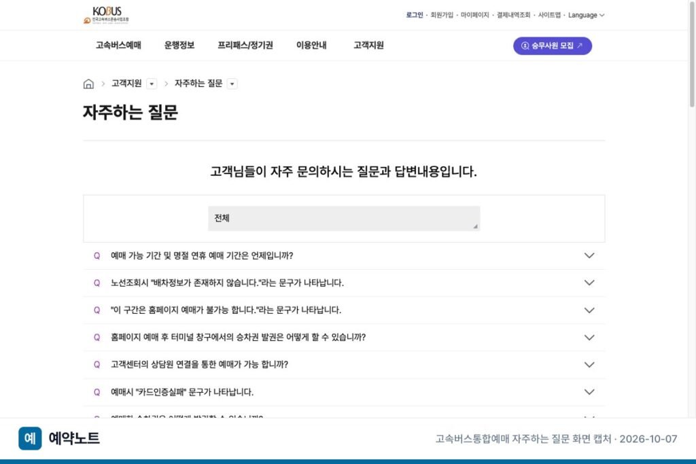Open the 자주하는 질문 breadcrumb dropdown arrow
The image size is (696, 464).
[232, 84]
